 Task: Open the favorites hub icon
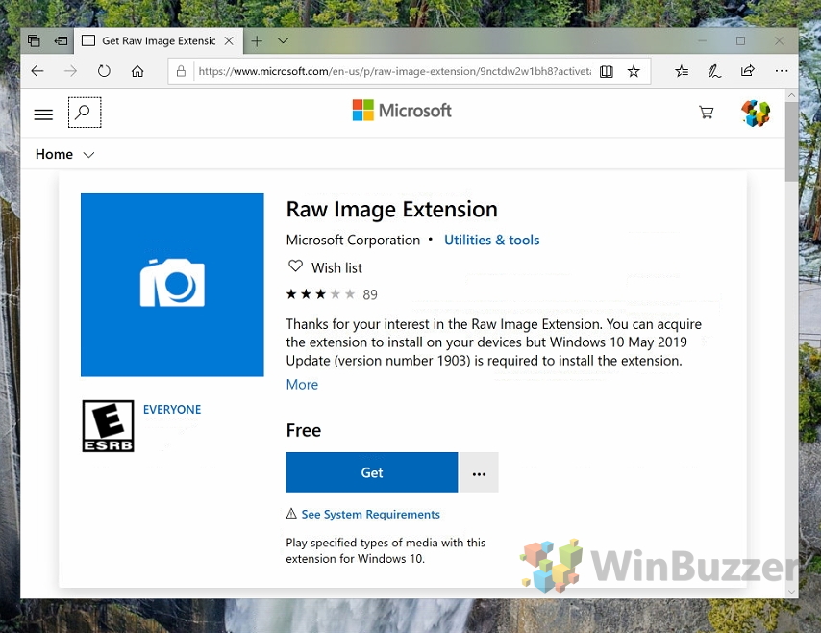682,71
